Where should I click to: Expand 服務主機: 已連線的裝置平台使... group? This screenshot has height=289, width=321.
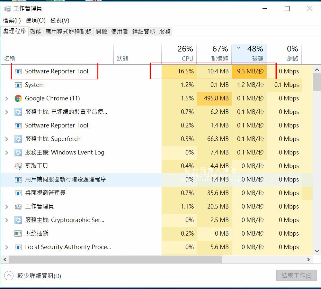pos(7,112)
